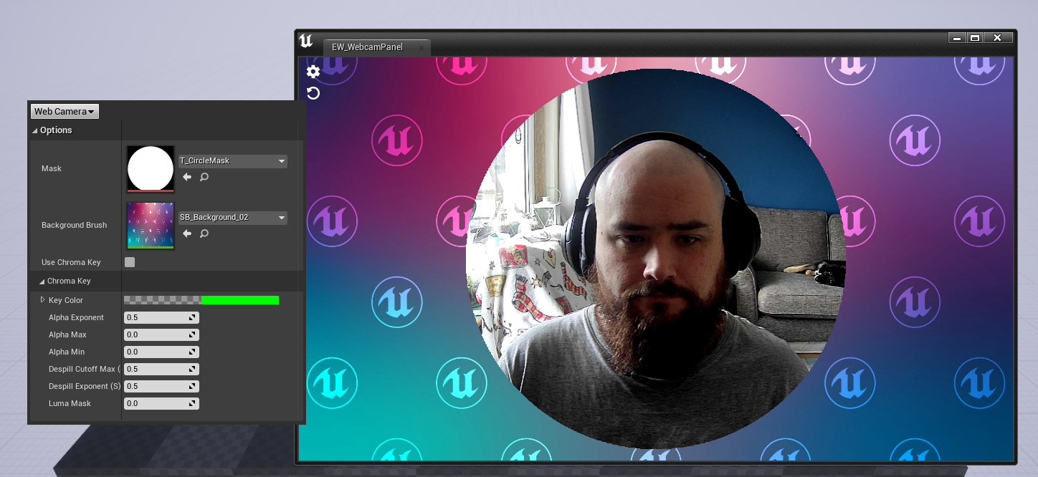Collapse the Chroma Key section
The height and width of the screenshot is (477, 1038).
coord(42,281)
